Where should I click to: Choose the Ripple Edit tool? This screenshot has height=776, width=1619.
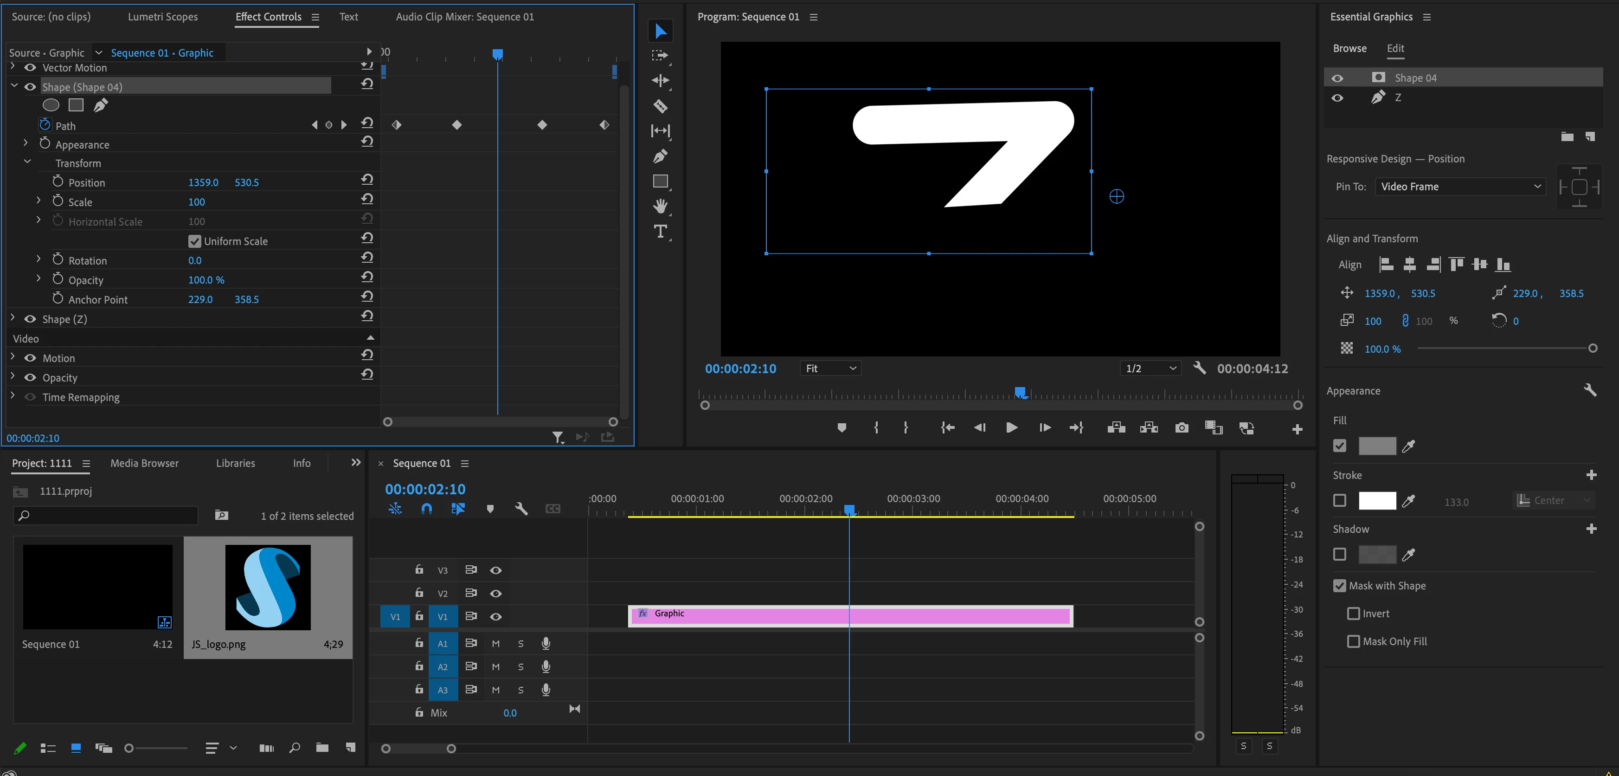660,80
